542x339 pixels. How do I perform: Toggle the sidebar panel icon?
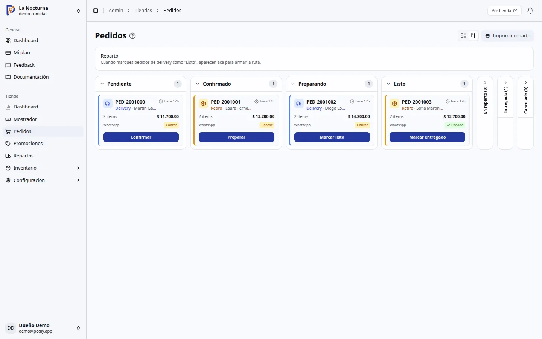coord(96,11)
